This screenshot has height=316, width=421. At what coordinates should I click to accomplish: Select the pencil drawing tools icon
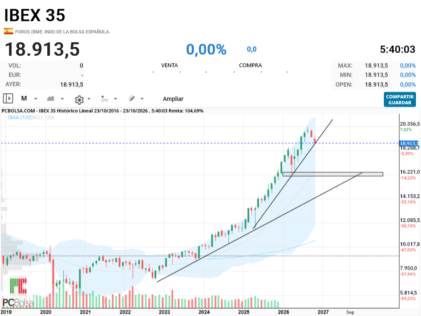(x=131, y=98)
